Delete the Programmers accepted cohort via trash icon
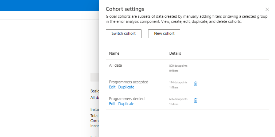 tap(195, 84)
